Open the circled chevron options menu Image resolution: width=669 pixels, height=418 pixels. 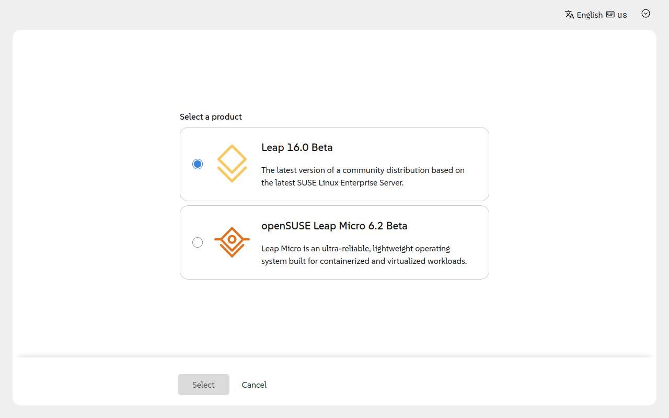645,14
